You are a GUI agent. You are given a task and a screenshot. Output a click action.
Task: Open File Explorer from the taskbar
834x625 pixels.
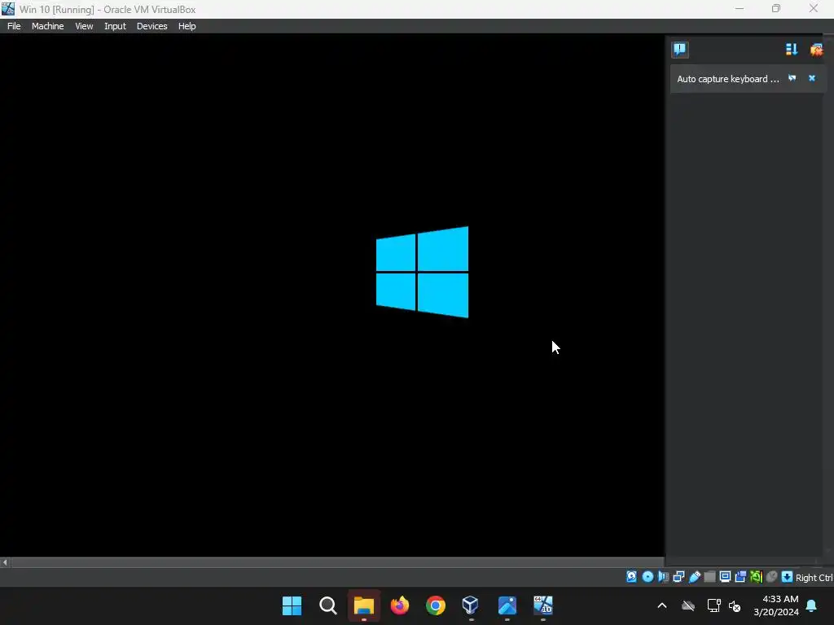pos(364,605)
